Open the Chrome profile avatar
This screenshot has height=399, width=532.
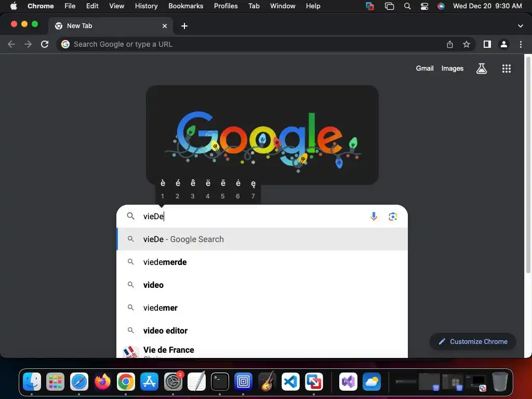(504, 44)
